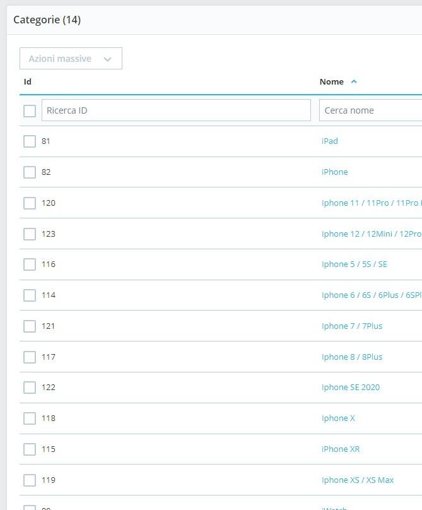Click the ID value 82
This screenshot has width=422, height=510.
46,172
